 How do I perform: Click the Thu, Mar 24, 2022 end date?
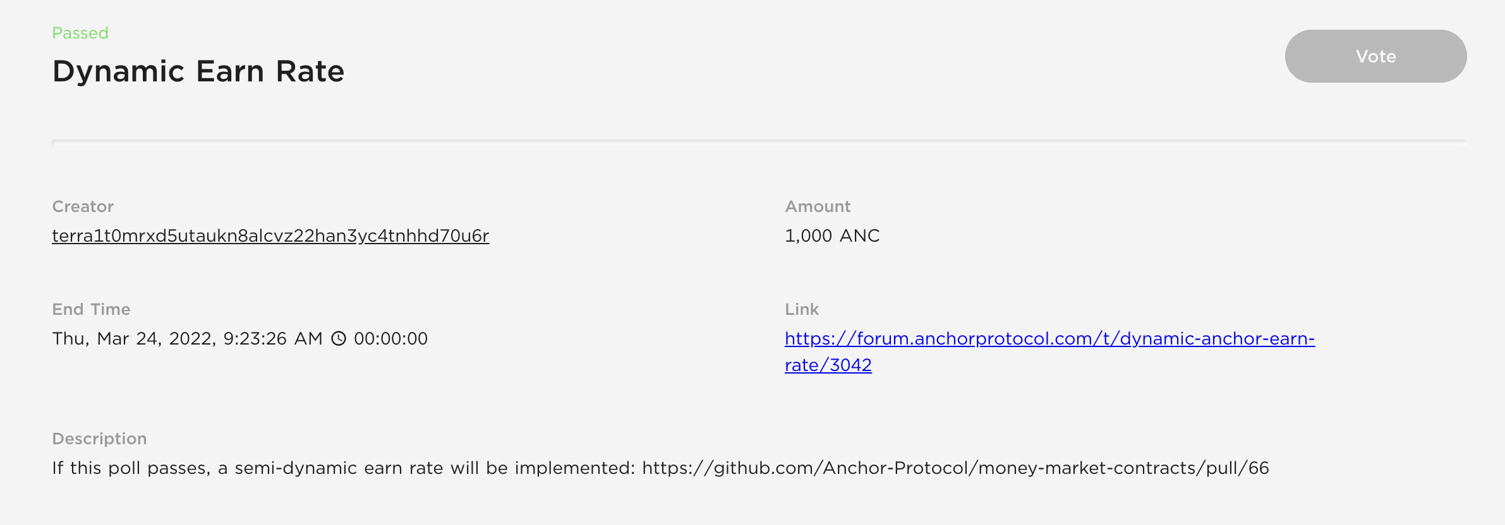pyautogui.click(x=134, y=339)
